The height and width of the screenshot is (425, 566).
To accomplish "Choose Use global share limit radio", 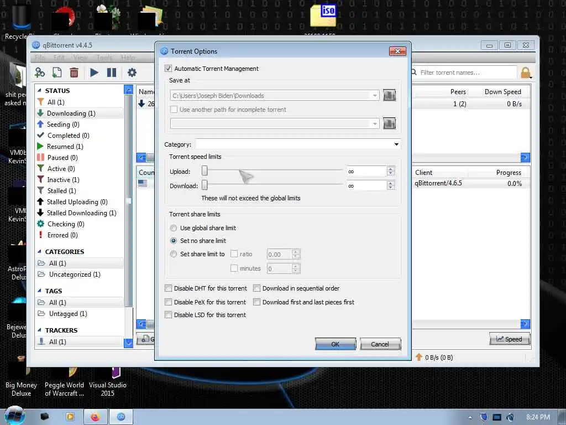I will [174, 228].
